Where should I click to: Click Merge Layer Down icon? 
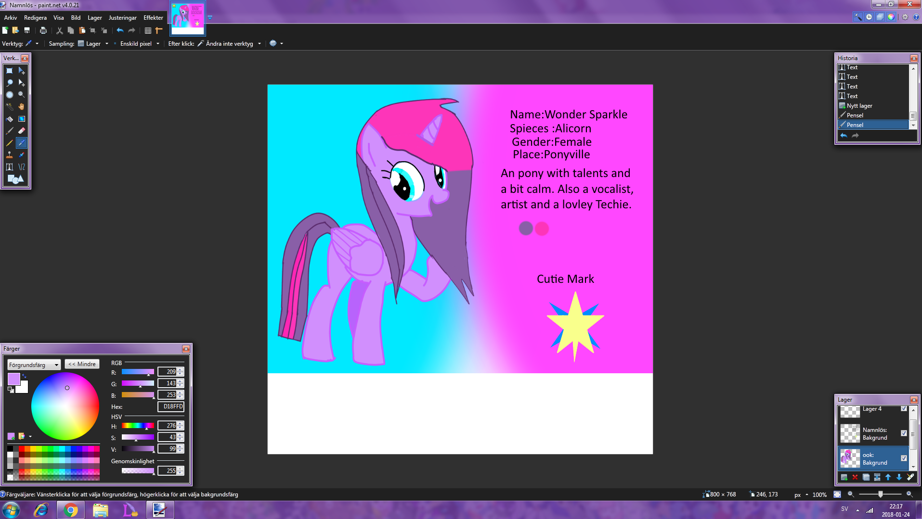877,477
